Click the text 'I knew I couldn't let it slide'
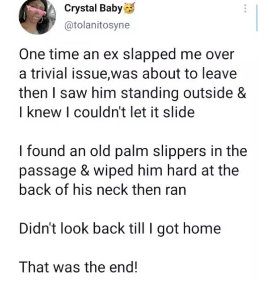The height and width of the screenshot is (283, 269). tap(106, 113)
